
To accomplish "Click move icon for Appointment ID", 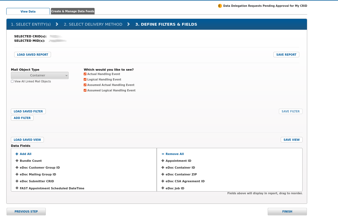I will tap(163, 161).
